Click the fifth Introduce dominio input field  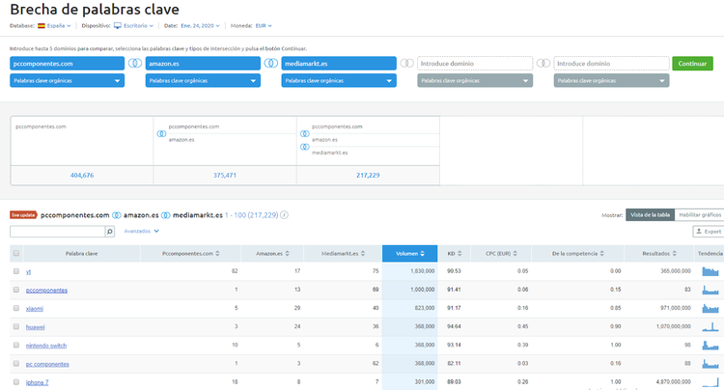tap(611, 64)
